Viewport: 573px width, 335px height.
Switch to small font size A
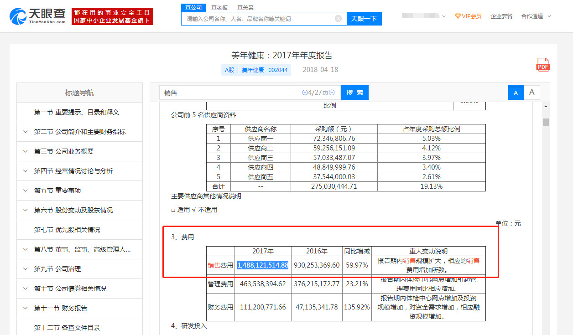[516, 93]
